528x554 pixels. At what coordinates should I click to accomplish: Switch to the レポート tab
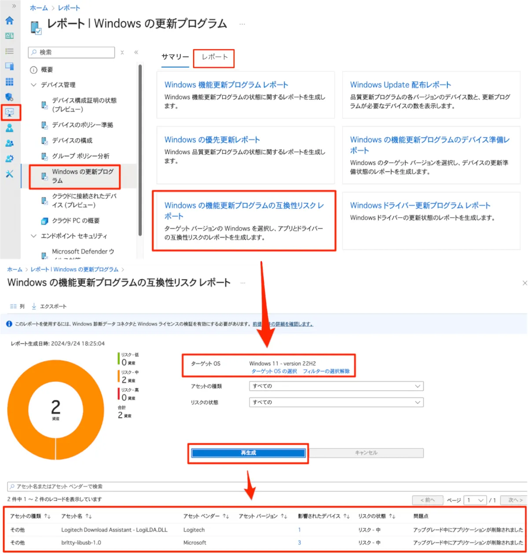215,57
